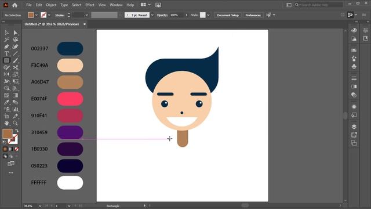Click the Opacity value field

176,15
